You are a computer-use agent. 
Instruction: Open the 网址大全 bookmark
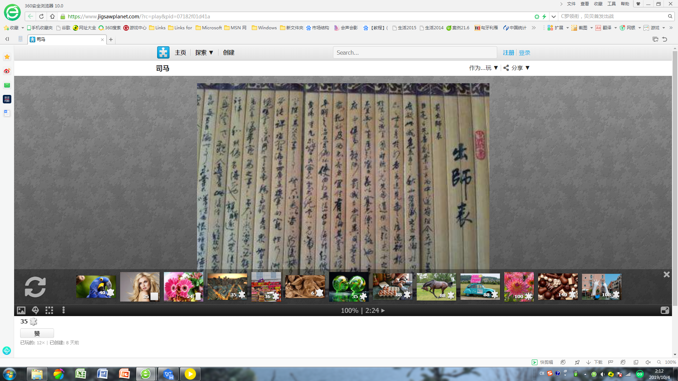pyautogui.click(x=84, y=28)
